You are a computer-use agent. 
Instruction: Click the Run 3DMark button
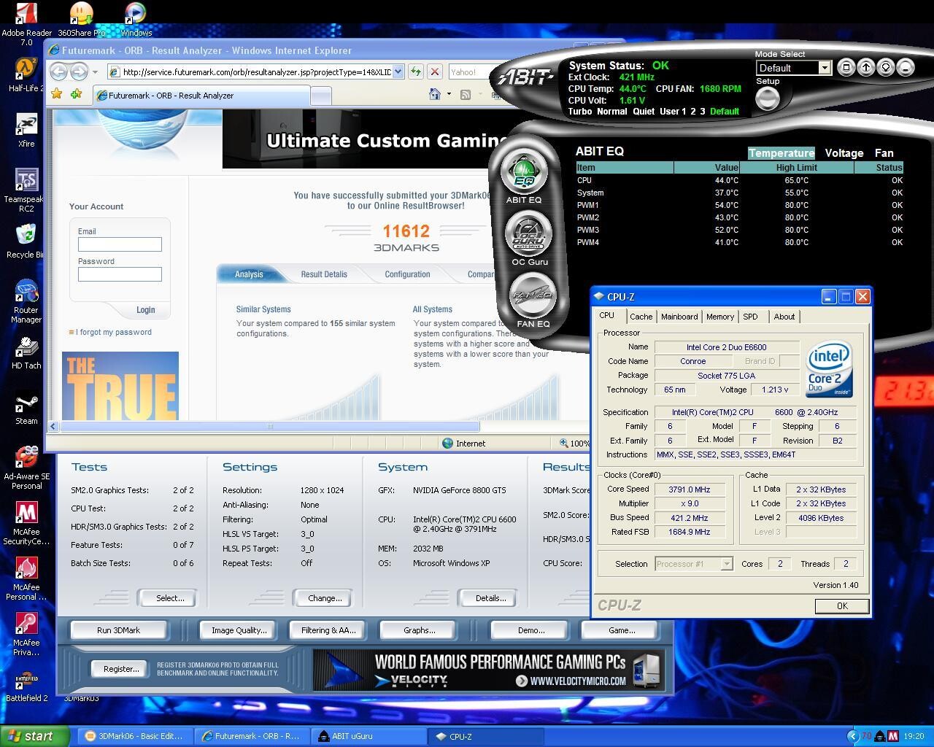118,630
